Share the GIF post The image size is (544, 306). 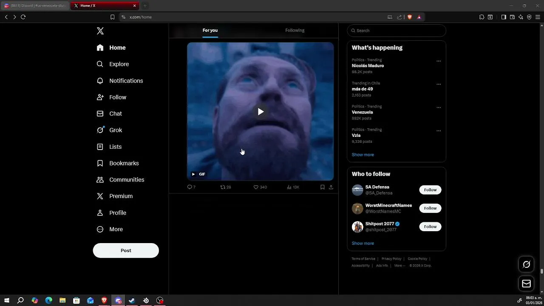coord(331,187)
